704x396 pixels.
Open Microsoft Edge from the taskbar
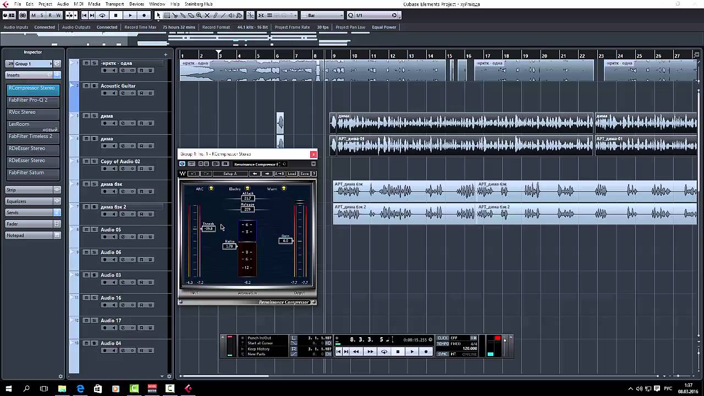(80, 389)
